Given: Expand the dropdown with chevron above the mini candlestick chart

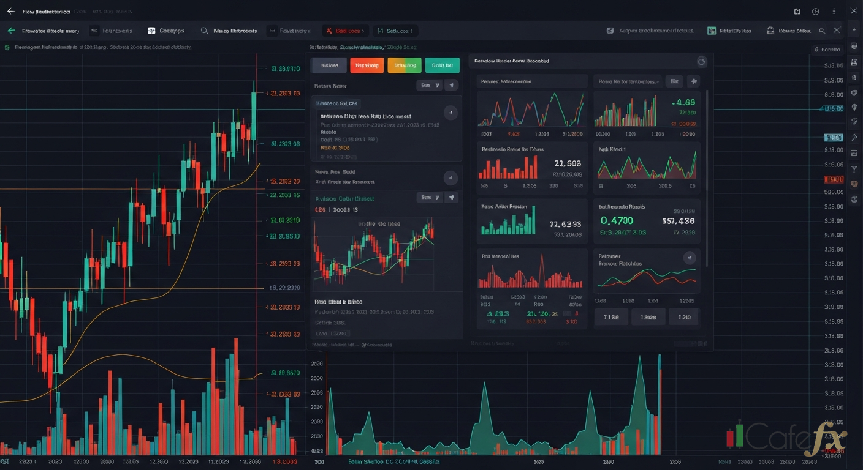Looking at the screenshot, I should (x=428, y=197).
